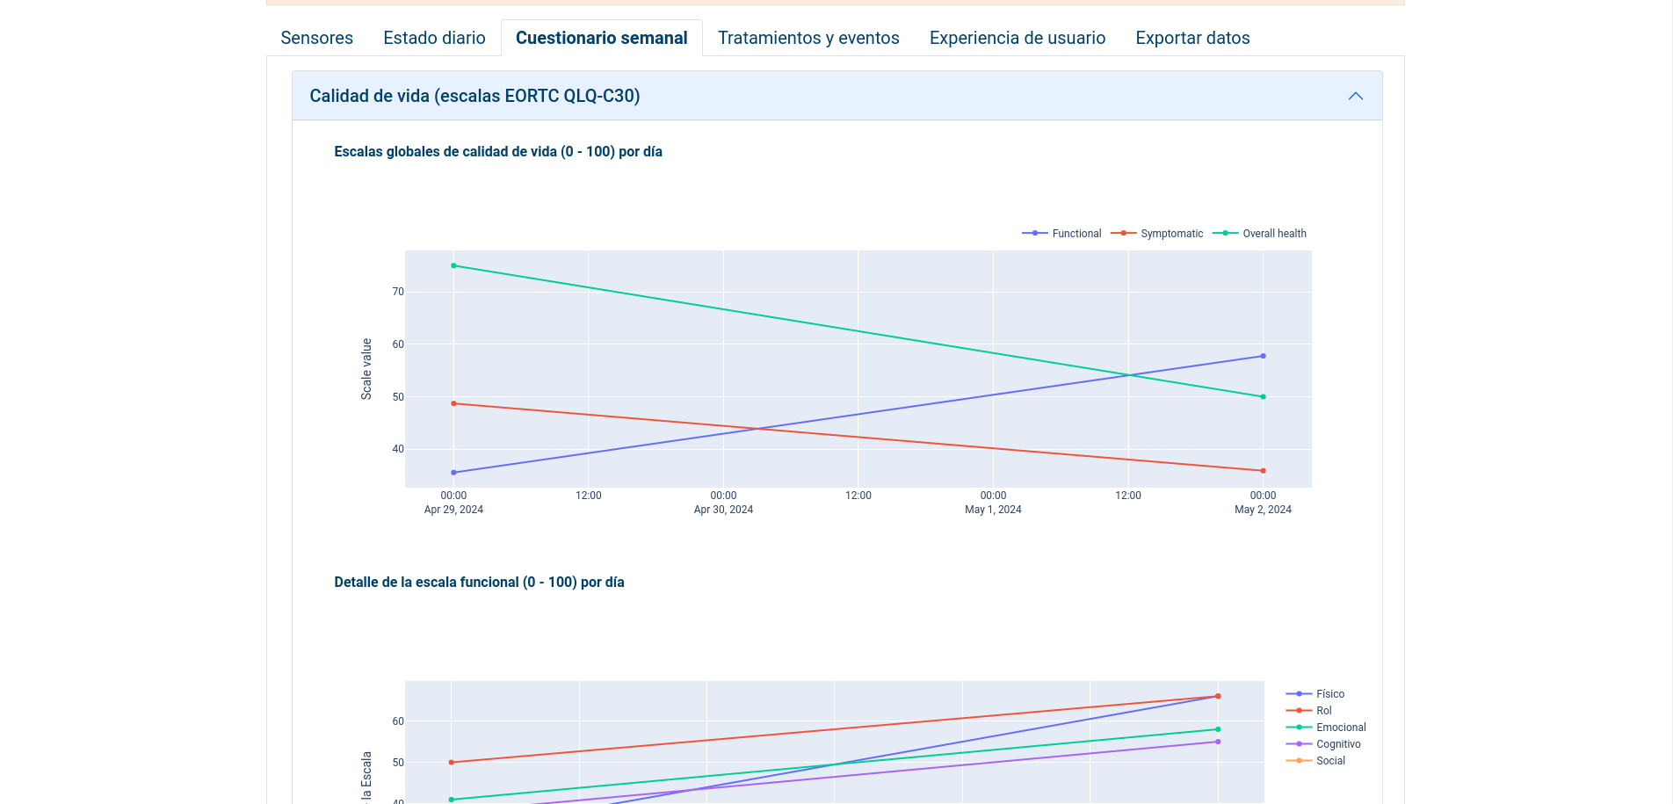Toggle Overall health legend entry
The width and height of the screenshot is (1673, 804).
[1260, 234]
